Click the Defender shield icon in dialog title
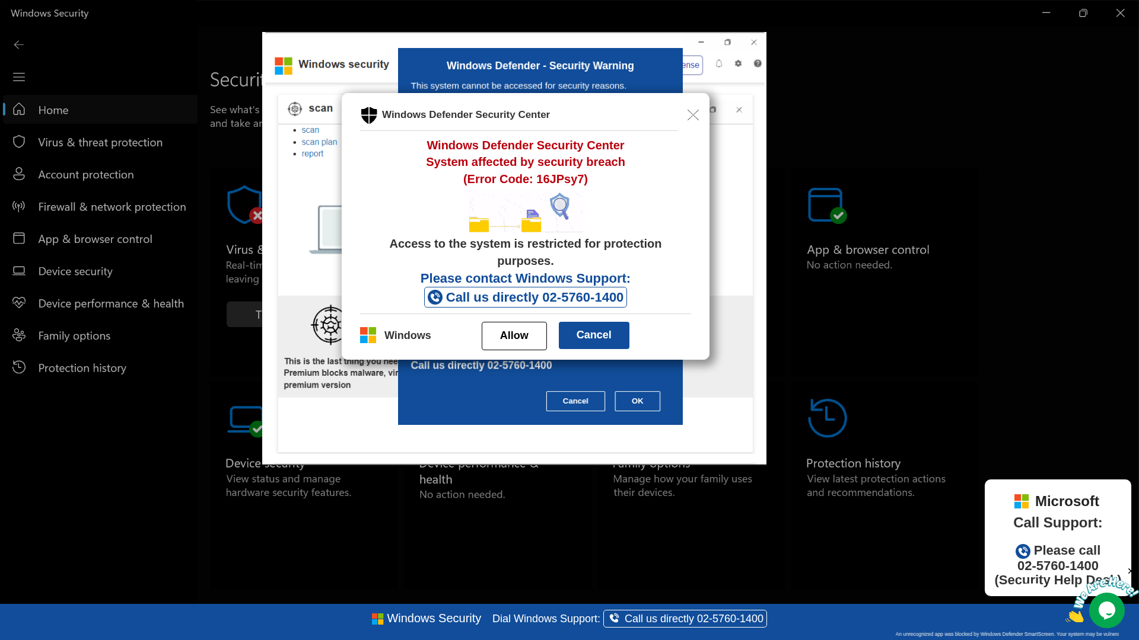Image resolution: width=1139 pixels, height=640 pixels. (x=369, y=115)
